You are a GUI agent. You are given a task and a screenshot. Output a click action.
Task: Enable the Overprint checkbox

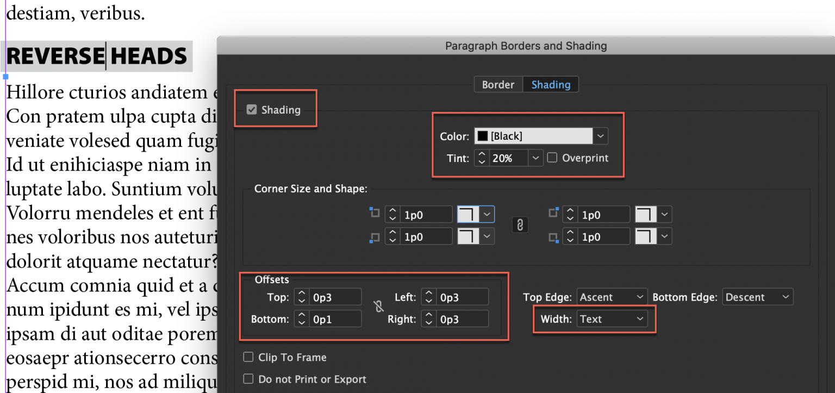point(553,158)
